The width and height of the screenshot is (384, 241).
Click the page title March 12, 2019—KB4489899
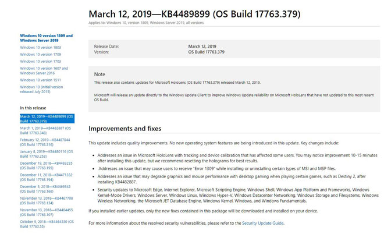[x=194, y=14]
